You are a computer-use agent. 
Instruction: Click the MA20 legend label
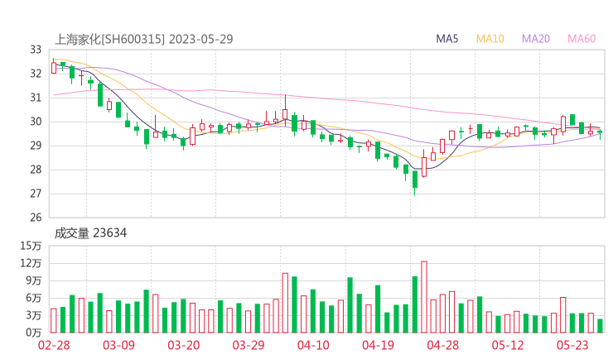tap(536, 39)
